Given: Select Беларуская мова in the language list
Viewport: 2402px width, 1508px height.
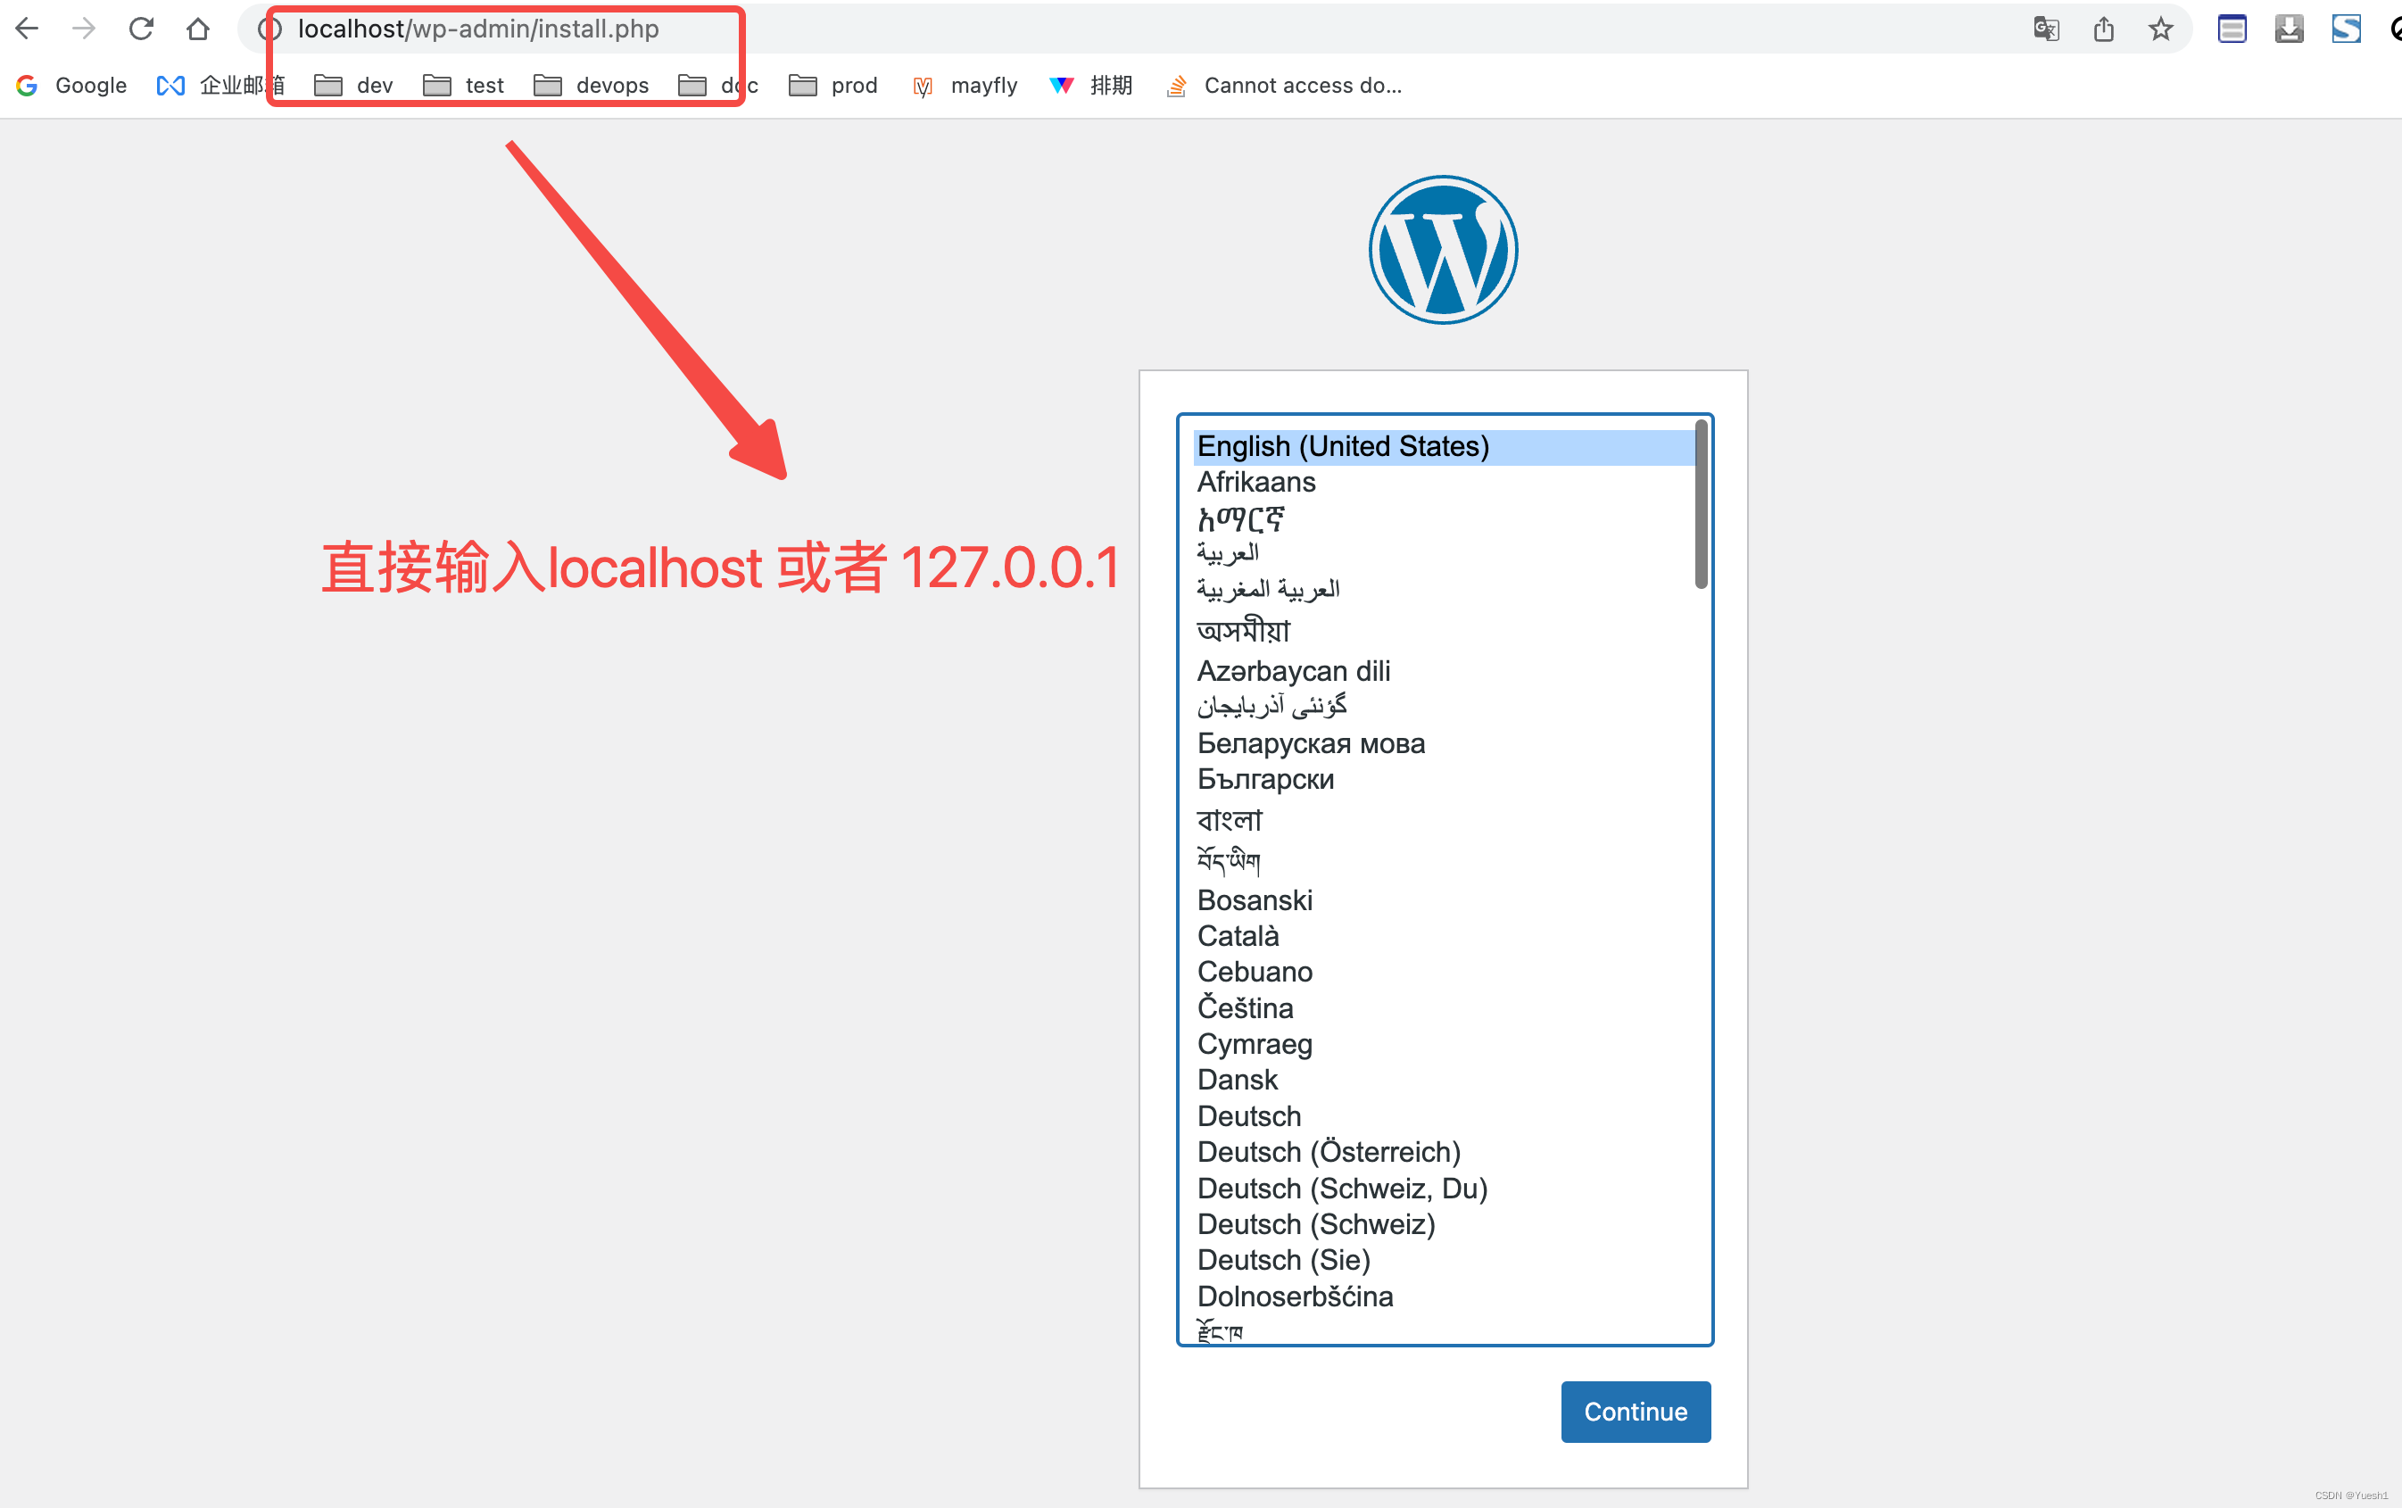Looking at the screenshot, I should point(1444,743).
